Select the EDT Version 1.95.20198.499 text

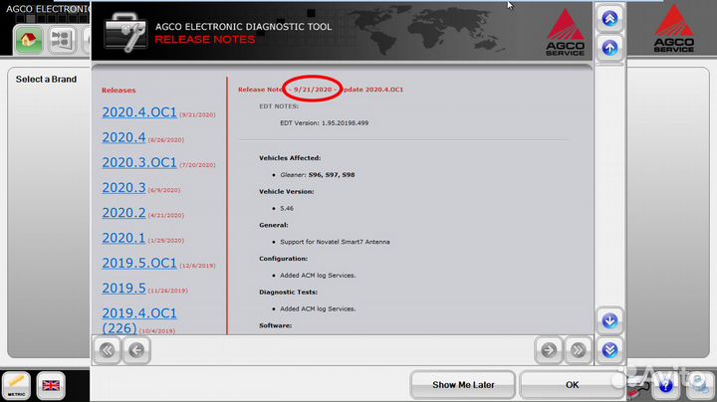coord(324,122)
